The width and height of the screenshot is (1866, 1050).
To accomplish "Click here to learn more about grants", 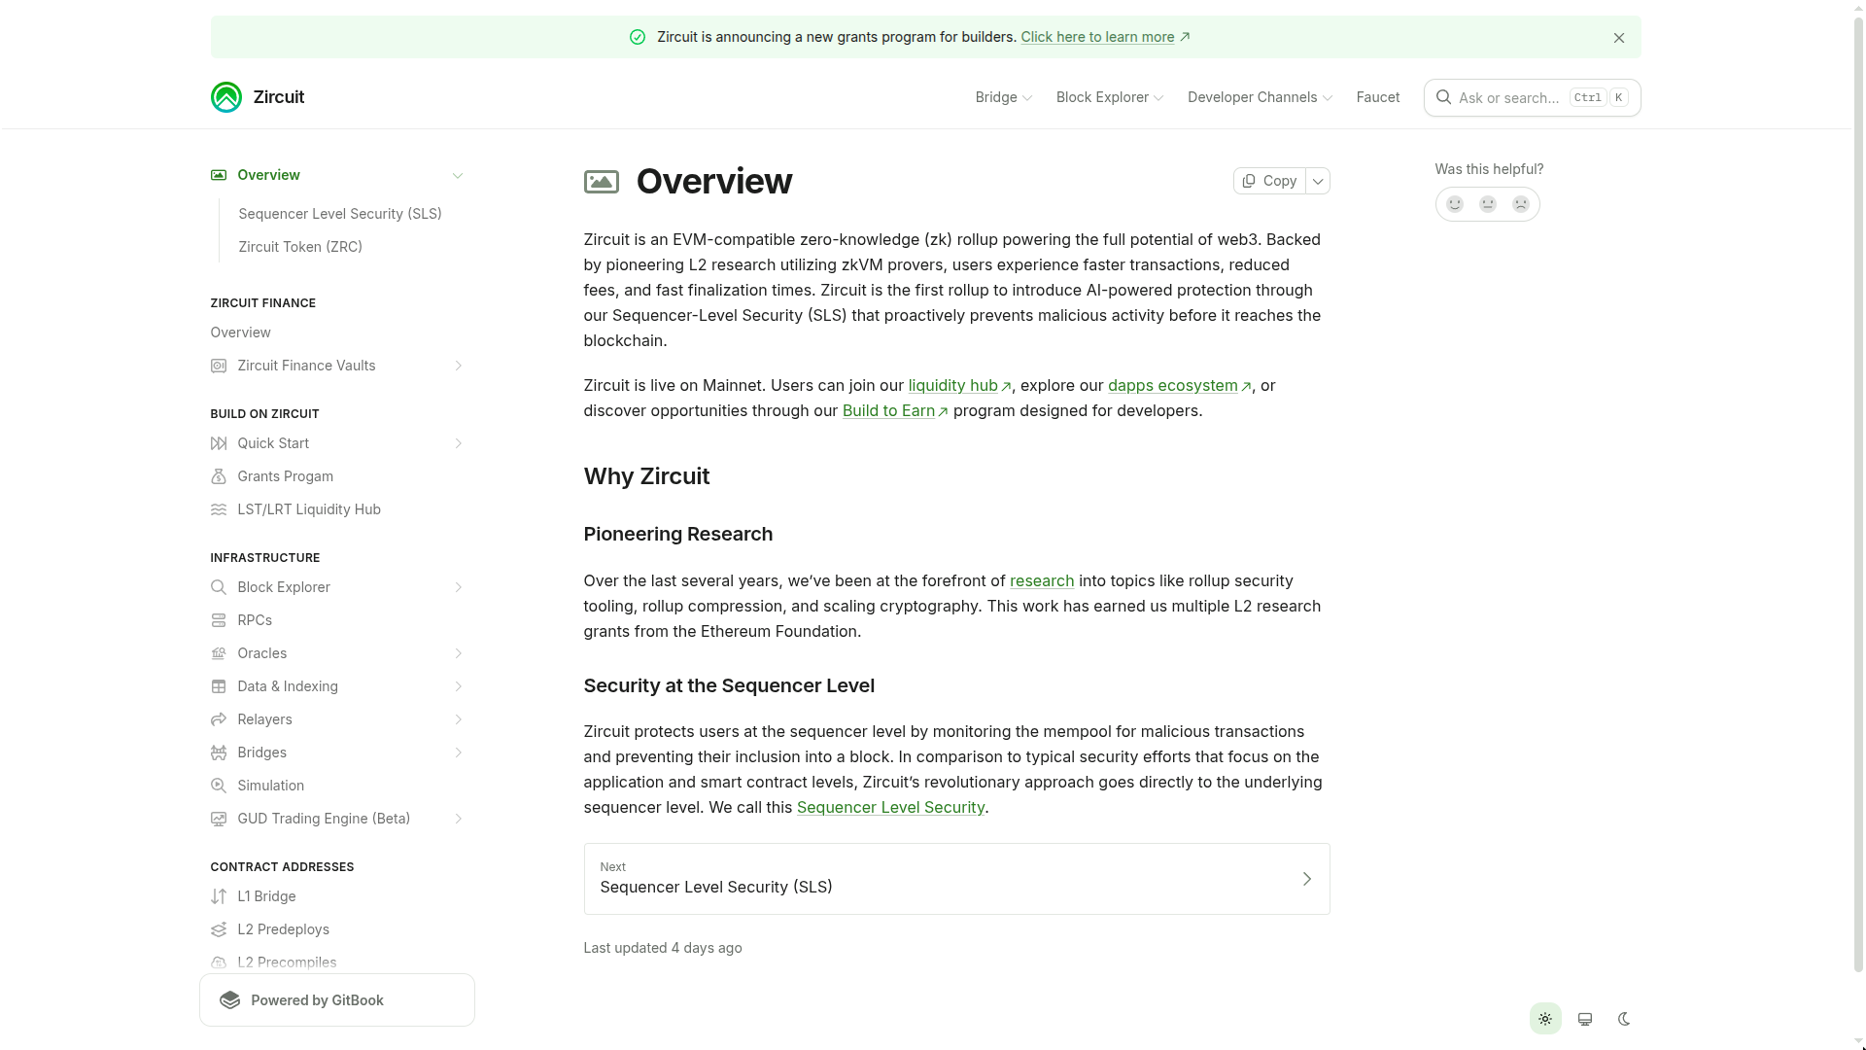I will (x=1098, y=37).
